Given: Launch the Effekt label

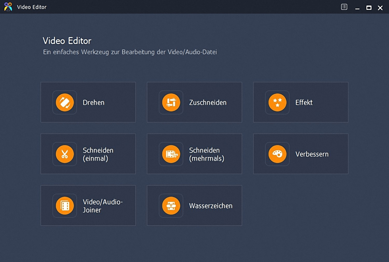Looking at the screenshot, I should tap(304, 103).
